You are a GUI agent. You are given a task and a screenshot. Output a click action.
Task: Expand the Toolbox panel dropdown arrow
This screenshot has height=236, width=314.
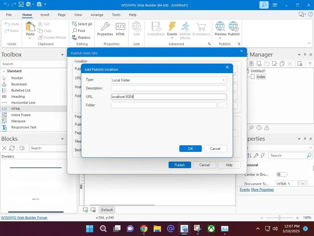tap(62, 55)
